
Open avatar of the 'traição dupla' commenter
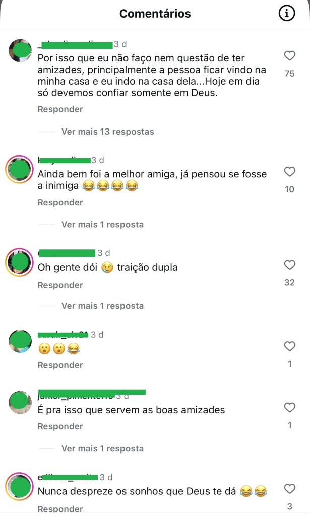(20, 262)
